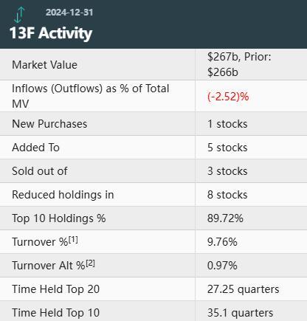The height and width of the screenshot is (321, 307).
Task: Open the Turnover Alt % footnote [2]
Action: (90, 263)
